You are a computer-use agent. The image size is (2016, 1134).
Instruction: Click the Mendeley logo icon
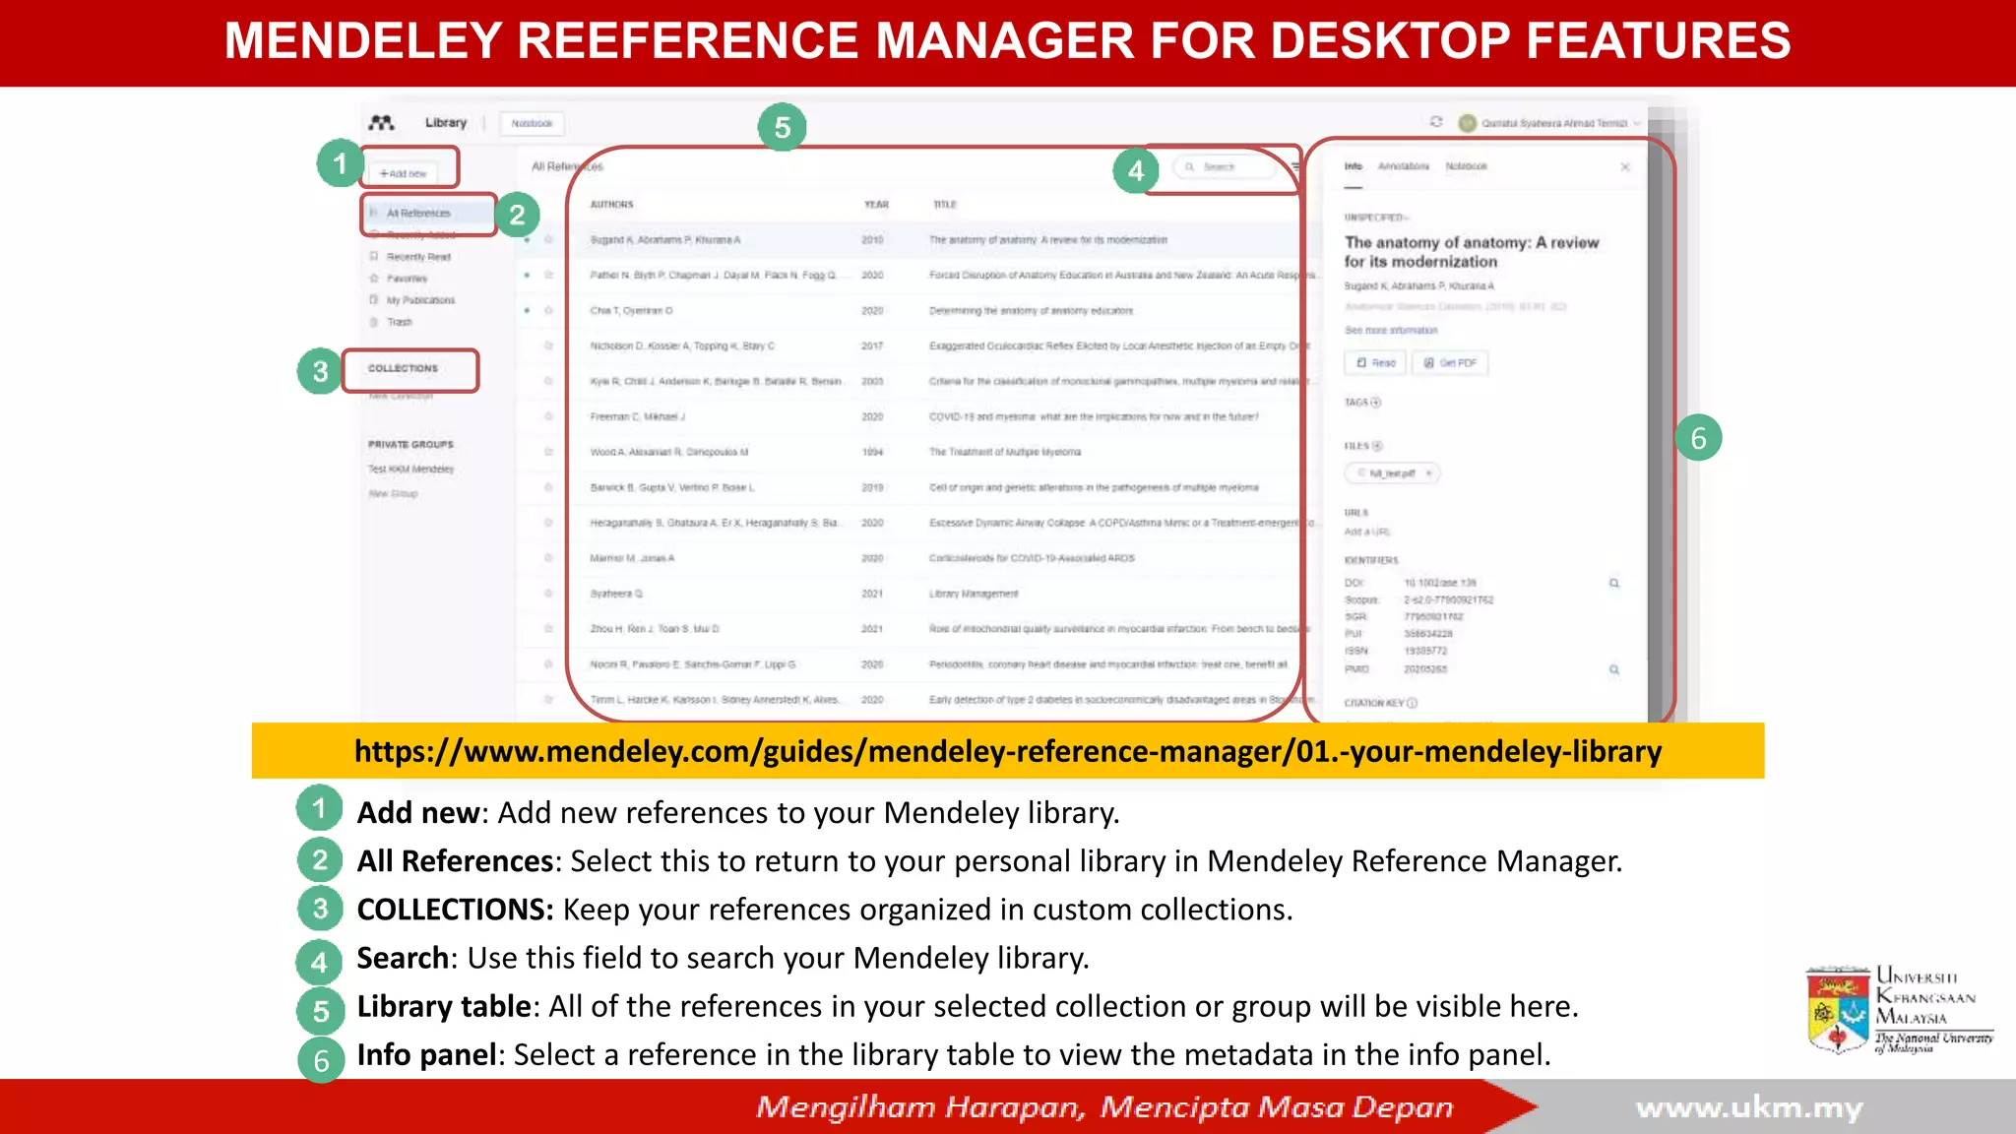click(381, 122)
